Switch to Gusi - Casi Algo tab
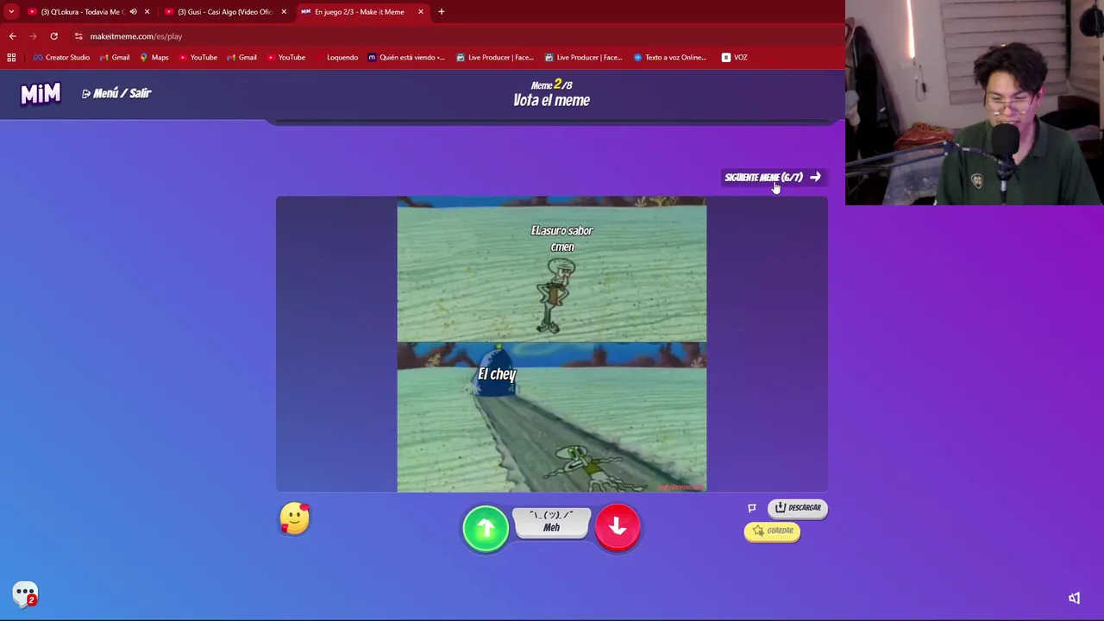The height and width of the screenshot is (621, 1104). pos(225,12)
